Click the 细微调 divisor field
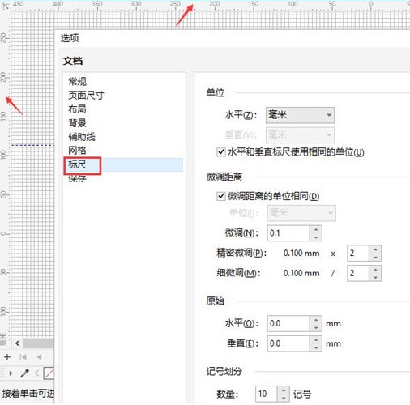 pyautogui.click(x=358, y=273)
